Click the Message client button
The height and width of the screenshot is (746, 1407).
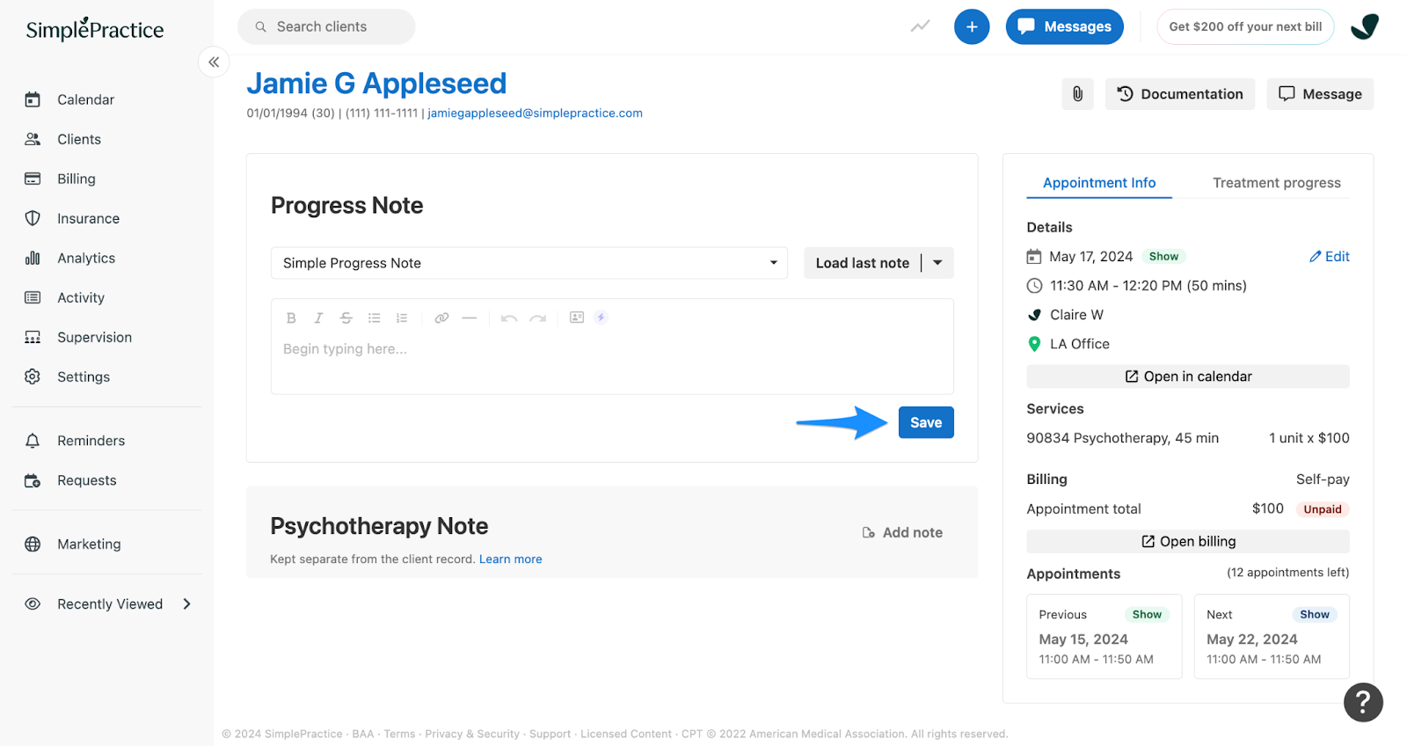pos(1320,94)
